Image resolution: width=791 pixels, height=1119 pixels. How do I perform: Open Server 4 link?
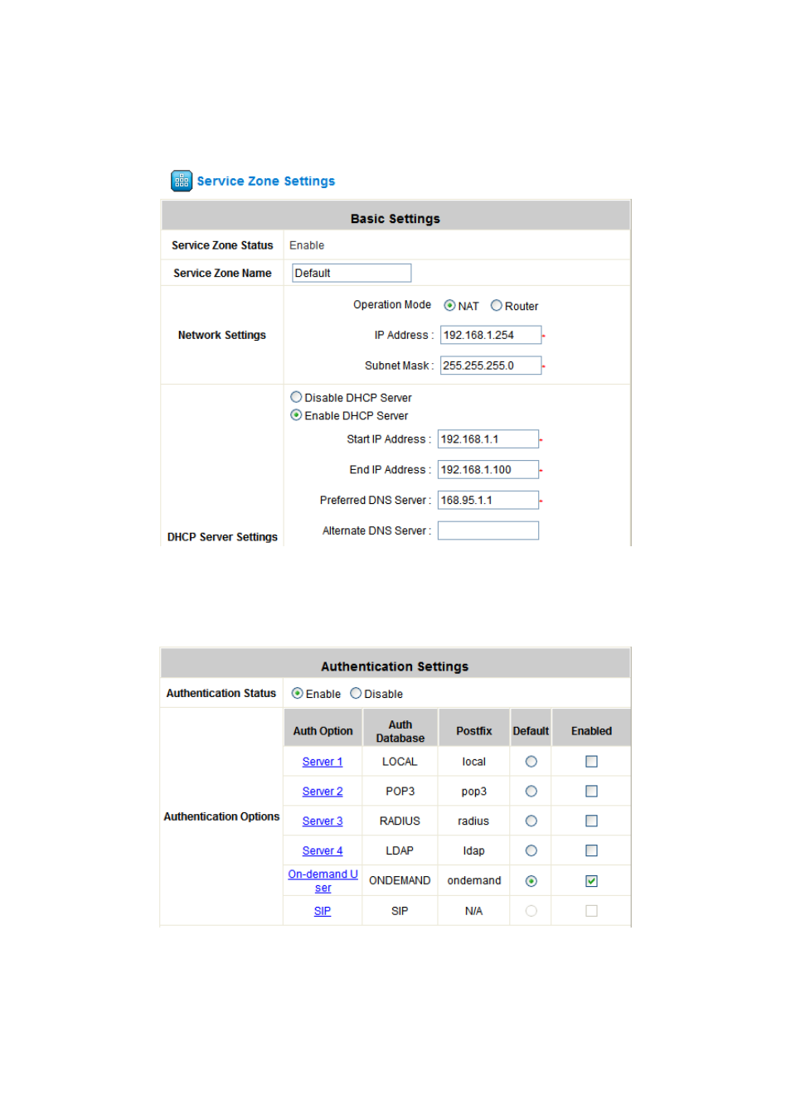[x=323, y=851]
